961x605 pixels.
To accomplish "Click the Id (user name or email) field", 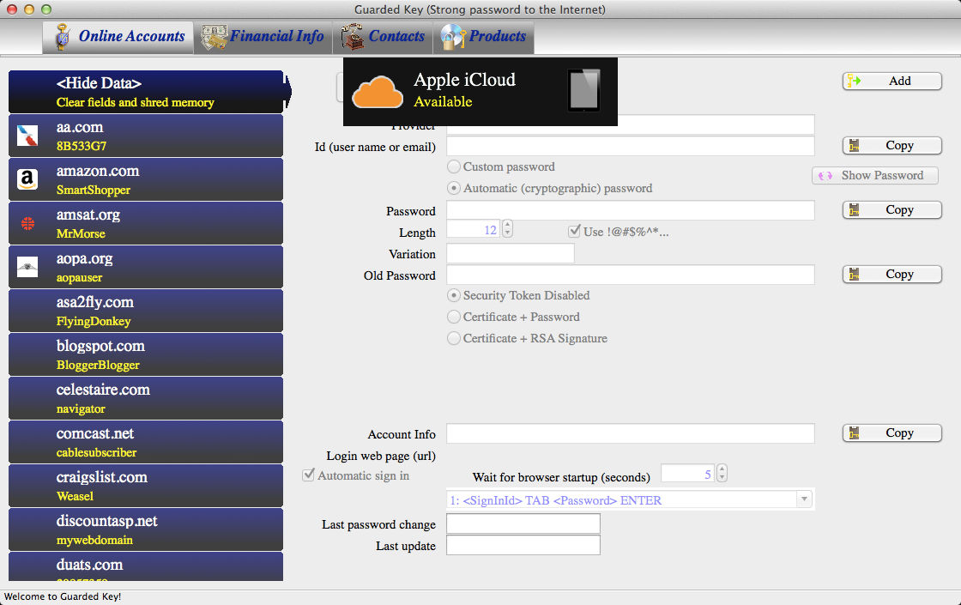I will pos(630,146).
